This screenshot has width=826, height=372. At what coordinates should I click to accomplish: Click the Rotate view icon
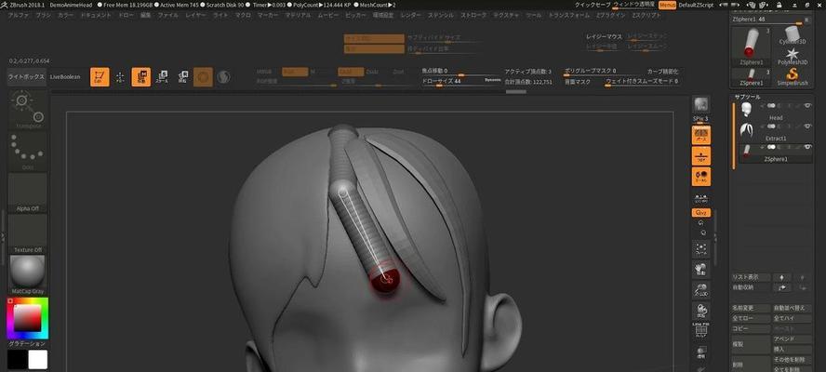(701, 310)
